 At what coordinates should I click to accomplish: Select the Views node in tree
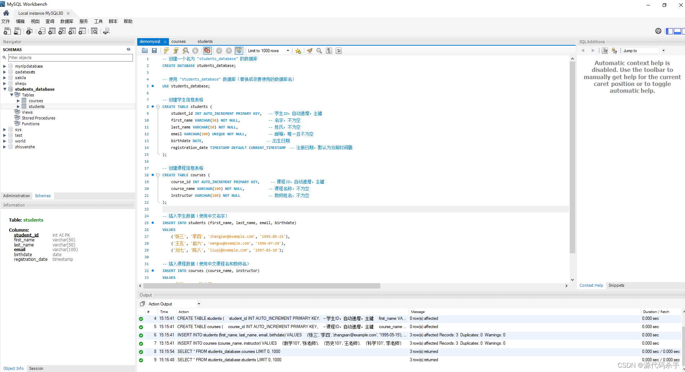click(27, 112)
